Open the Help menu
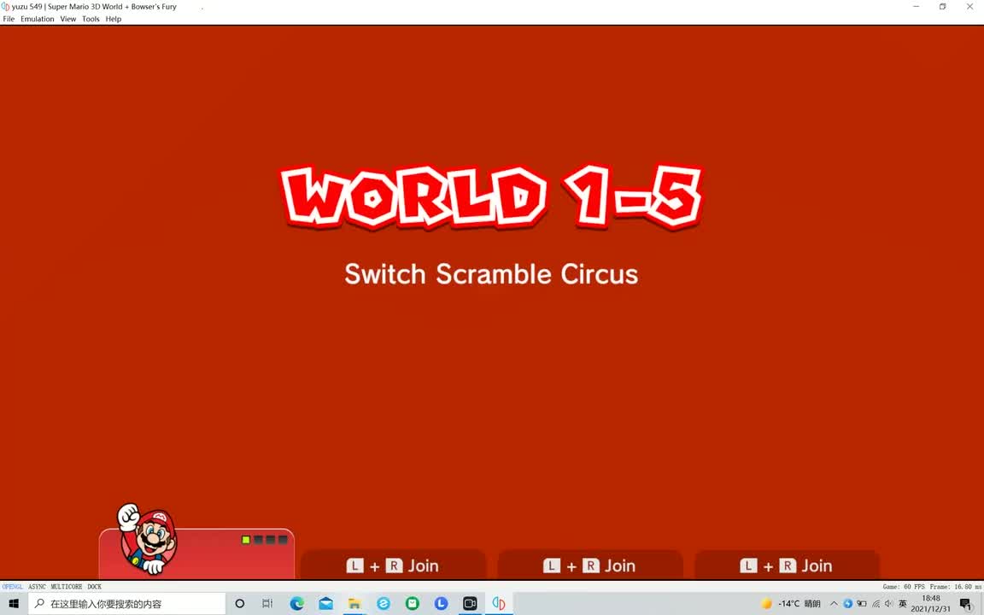Viewport: 984px width, 615px height. pos(114,19)
